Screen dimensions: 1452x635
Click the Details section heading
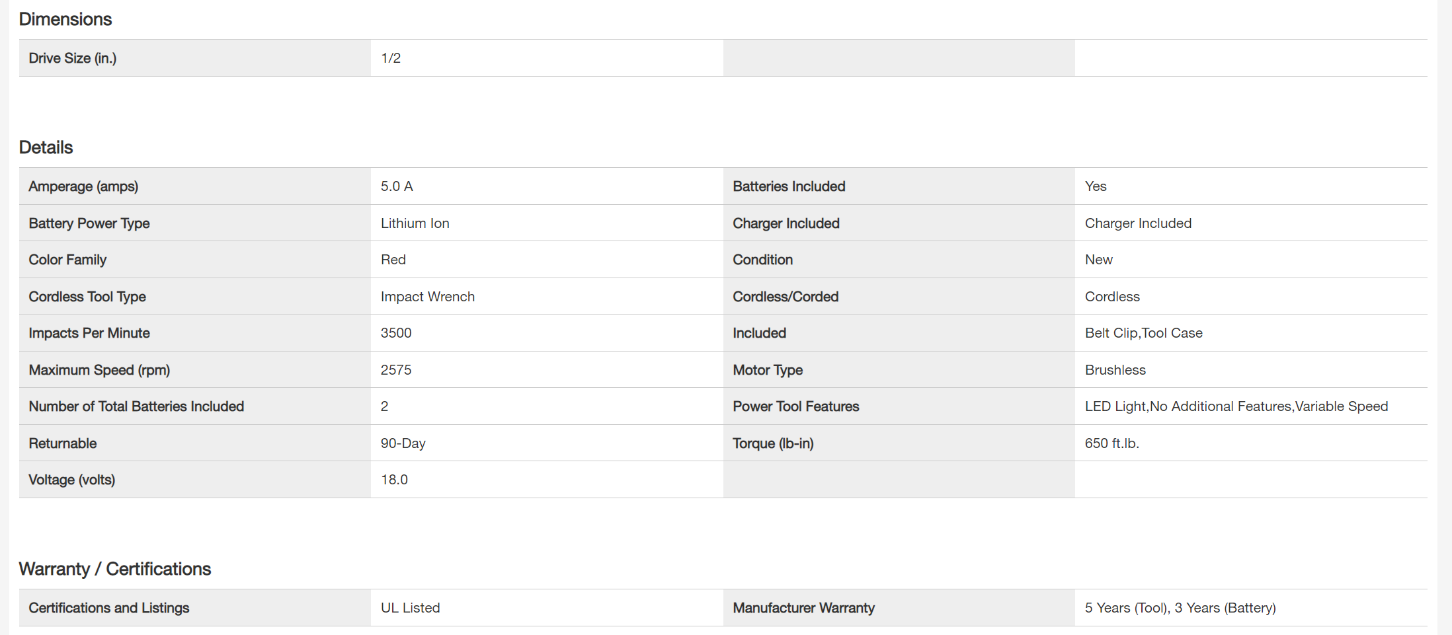46,147
